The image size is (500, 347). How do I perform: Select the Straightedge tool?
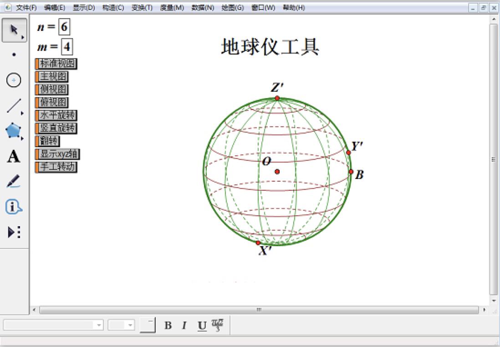pyautogui.click(x=14, y=105)
